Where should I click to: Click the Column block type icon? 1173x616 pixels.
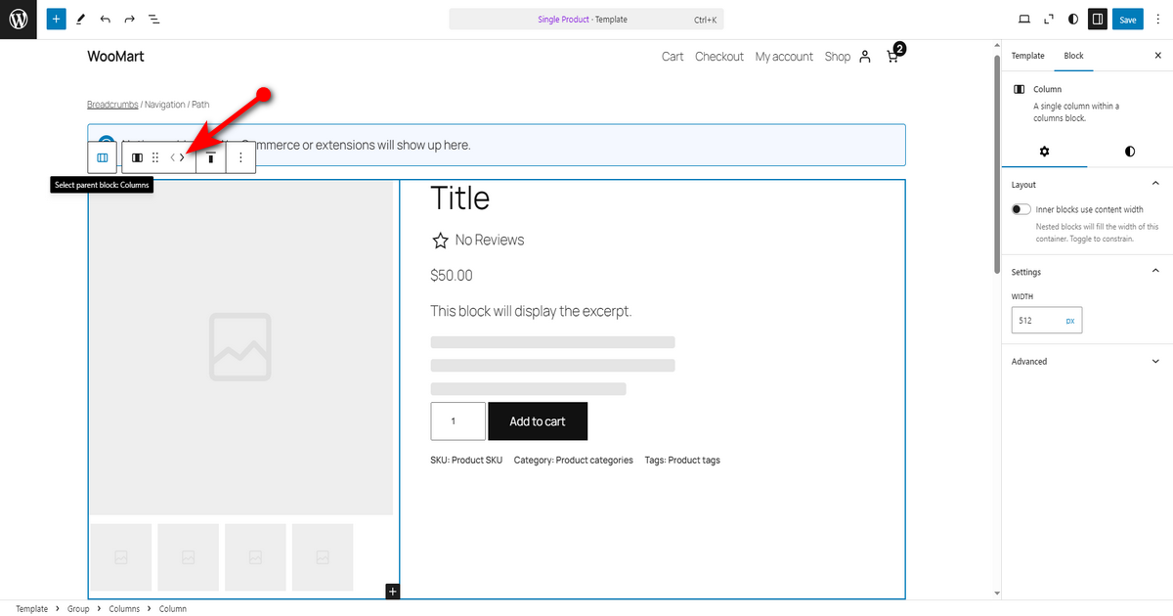click(x=137, y=157)
